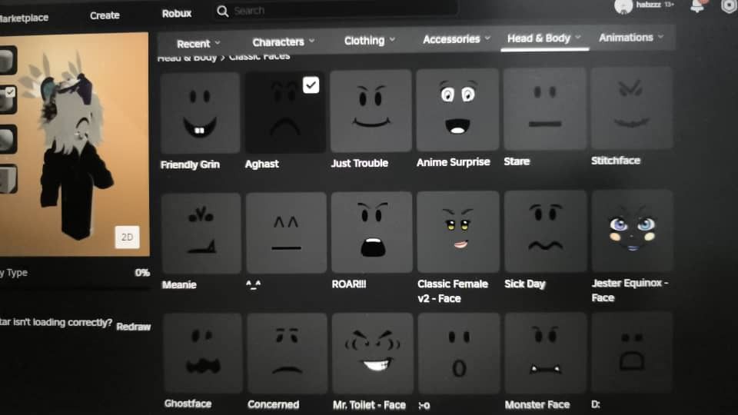The image size is (738, 415).
Task: Select the ROAR!!! face thumbnail
Action: click(372, 232)
